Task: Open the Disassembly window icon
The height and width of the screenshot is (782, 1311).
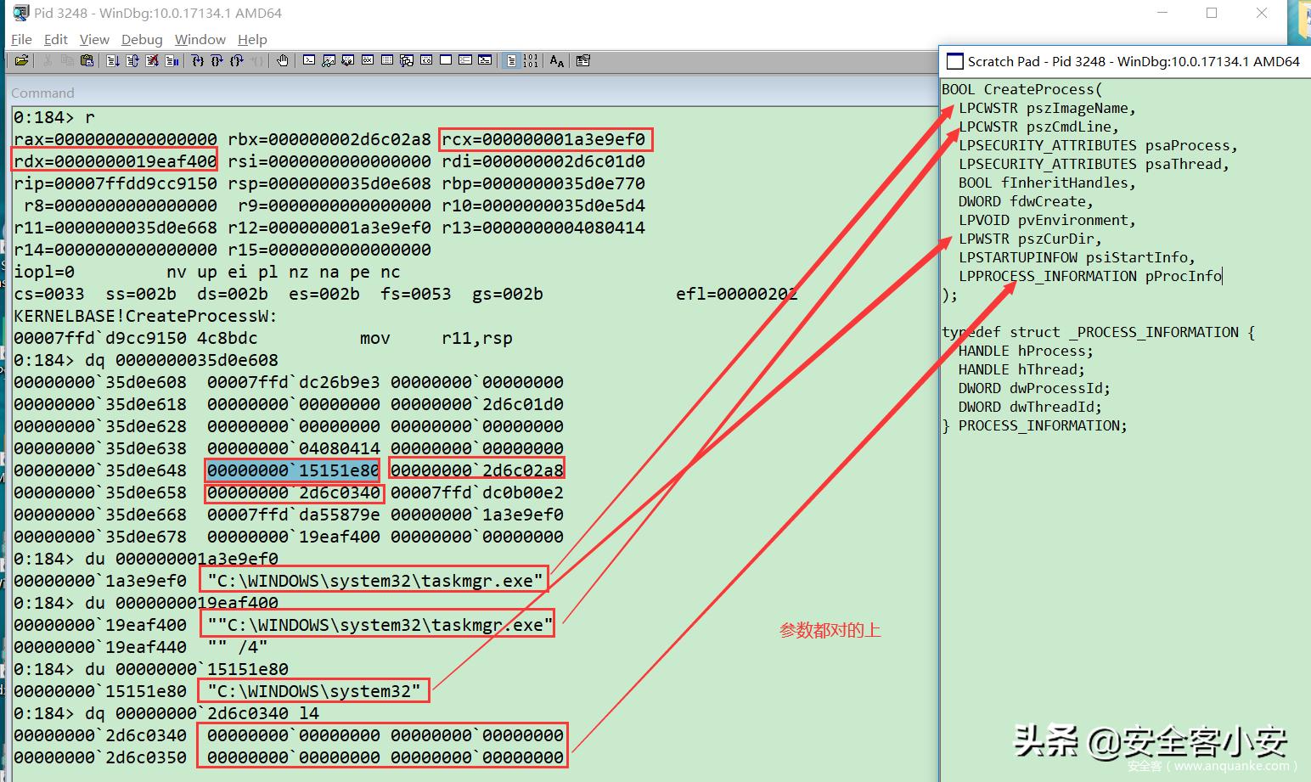Action: pyautogui.click(x=426, y=60)
